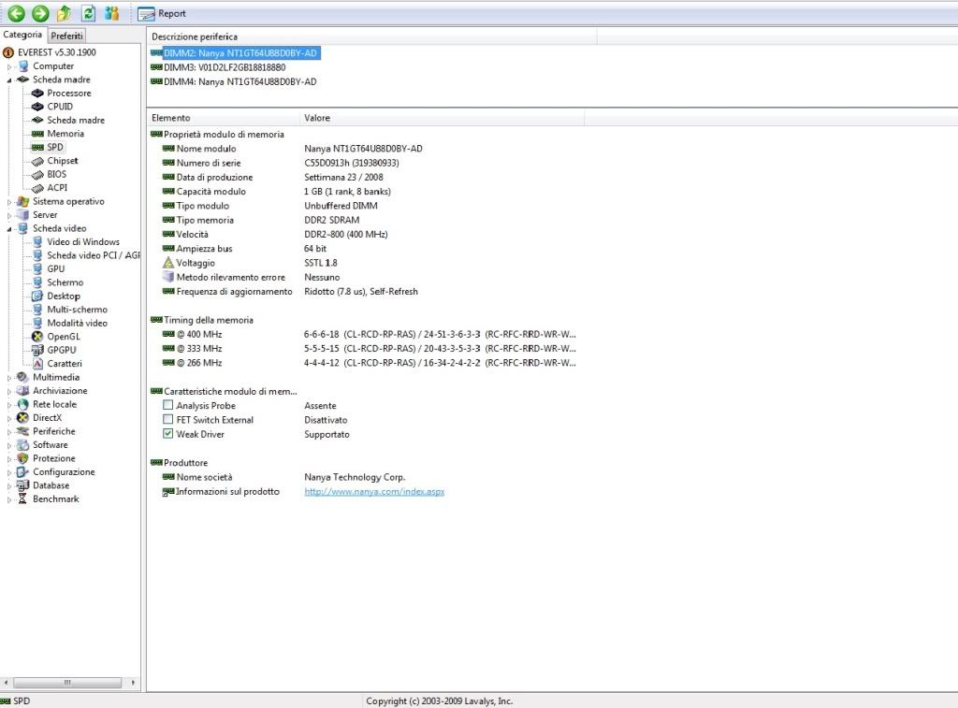Toggle the Analysis Probe checkbox
This screenshot has width=958, height=708.
click(x=168, y=405)
